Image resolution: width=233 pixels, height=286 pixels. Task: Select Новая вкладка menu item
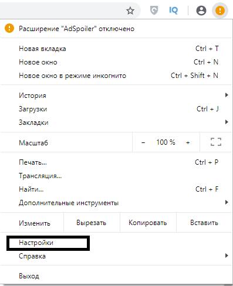click(x=116, y=49)
